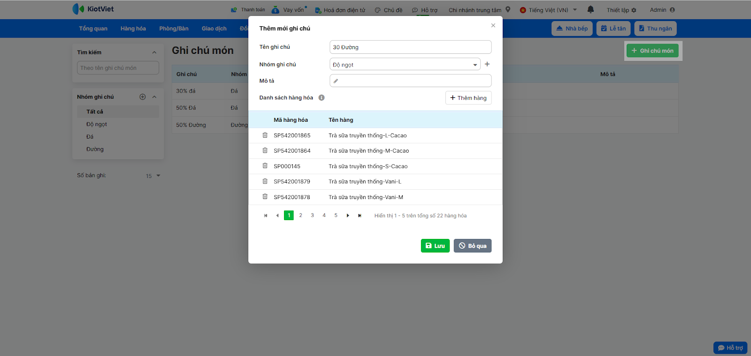Open the Chủ đề theme option
751x356 pixels.
coord(389,10)
